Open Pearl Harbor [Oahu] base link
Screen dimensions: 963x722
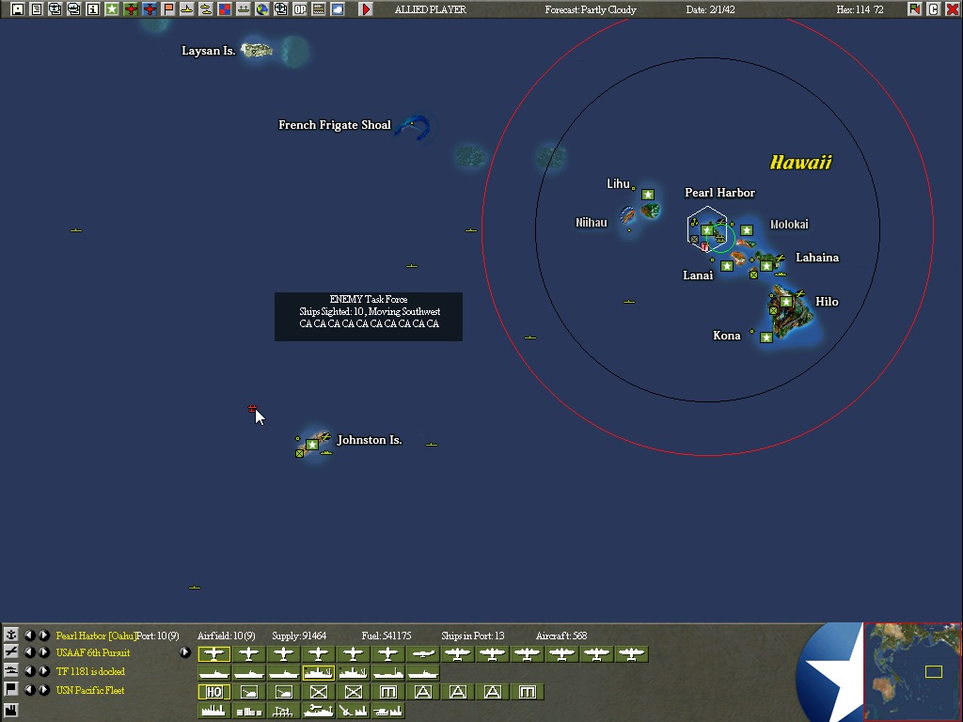pos(95,636)
